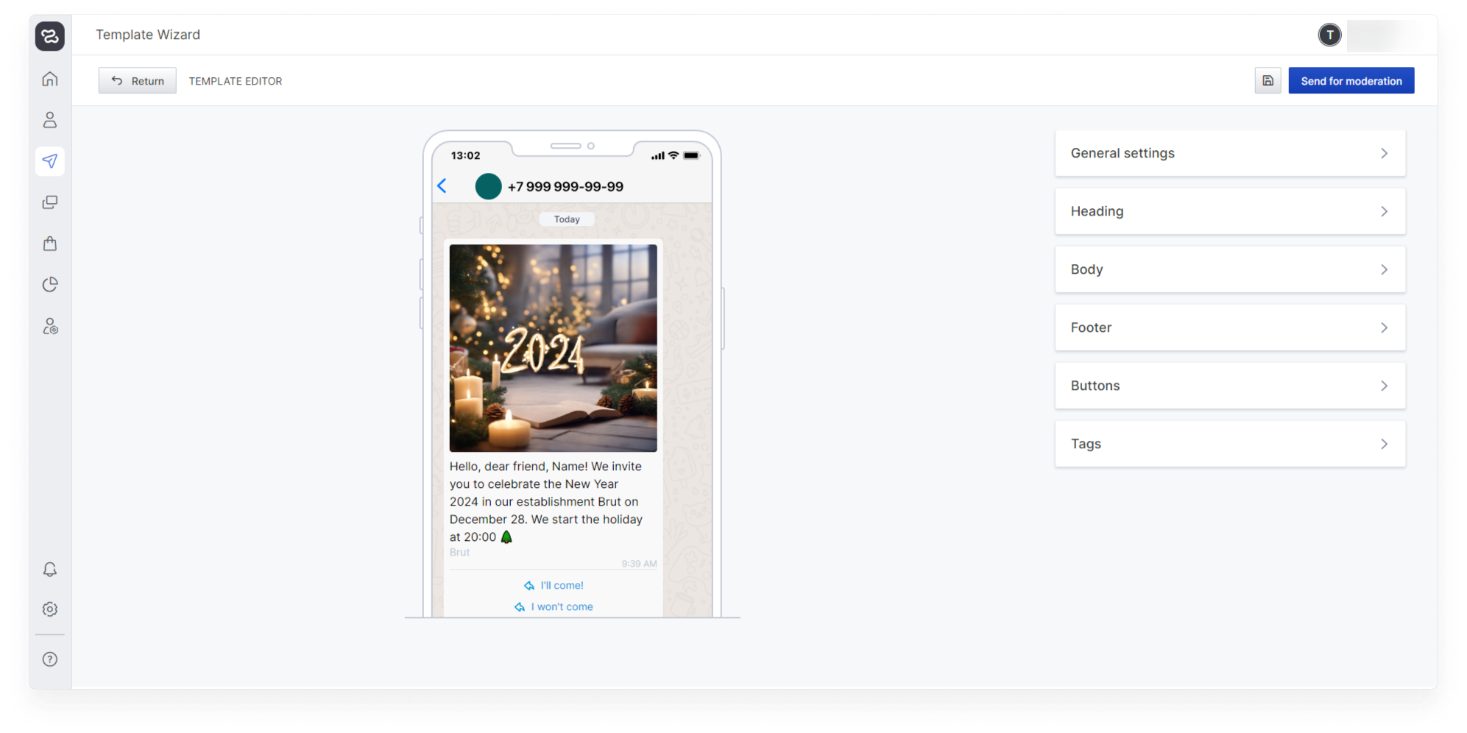This screenshot has width=1467, height=733.
Task: Expand the Tags section
Action: tap(1230, 444)
